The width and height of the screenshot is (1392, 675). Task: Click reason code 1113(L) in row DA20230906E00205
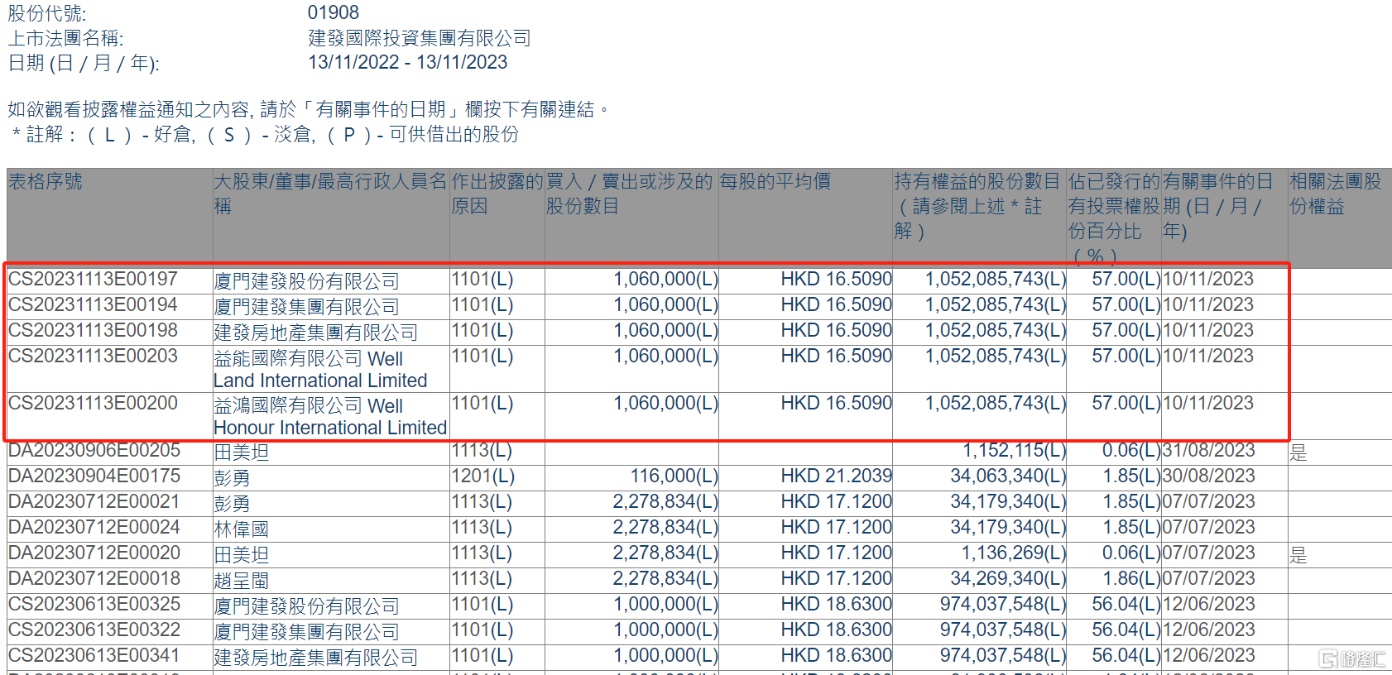point(482,451)
